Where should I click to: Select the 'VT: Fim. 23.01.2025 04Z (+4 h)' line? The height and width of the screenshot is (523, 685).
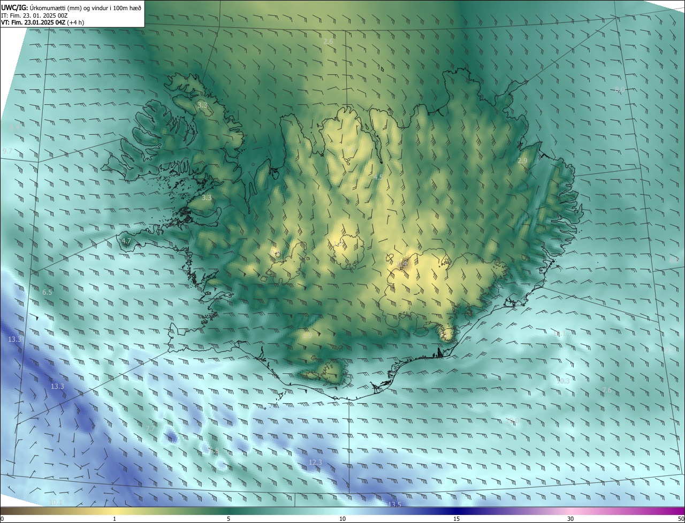click(x=42, y=22)
